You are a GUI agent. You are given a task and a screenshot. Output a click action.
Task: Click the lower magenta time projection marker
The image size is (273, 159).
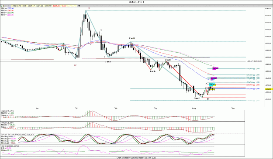click(x=214, y=78)
